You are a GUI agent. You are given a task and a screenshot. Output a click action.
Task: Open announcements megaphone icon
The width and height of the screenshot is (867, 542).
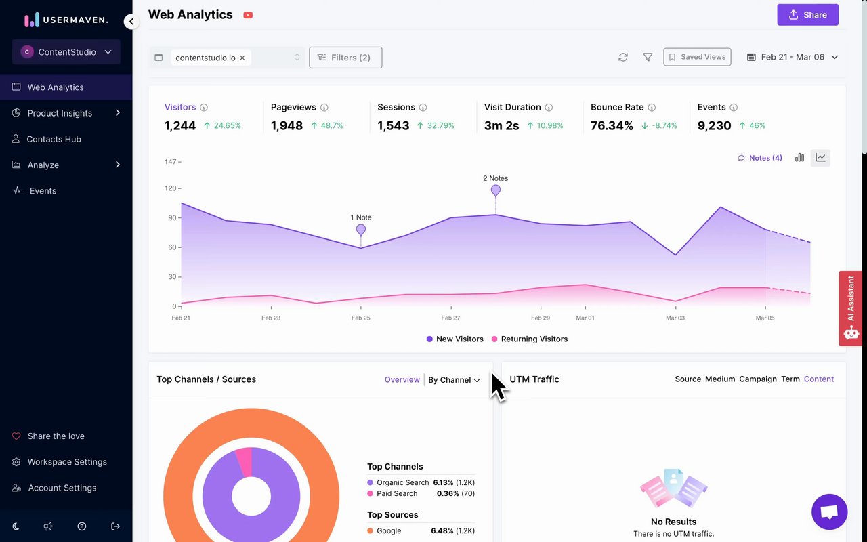pos(48,526)
